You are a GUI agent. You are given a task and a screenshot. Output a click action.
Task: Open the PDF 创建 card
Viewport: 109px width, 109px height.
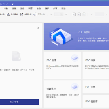click(62, 65)
